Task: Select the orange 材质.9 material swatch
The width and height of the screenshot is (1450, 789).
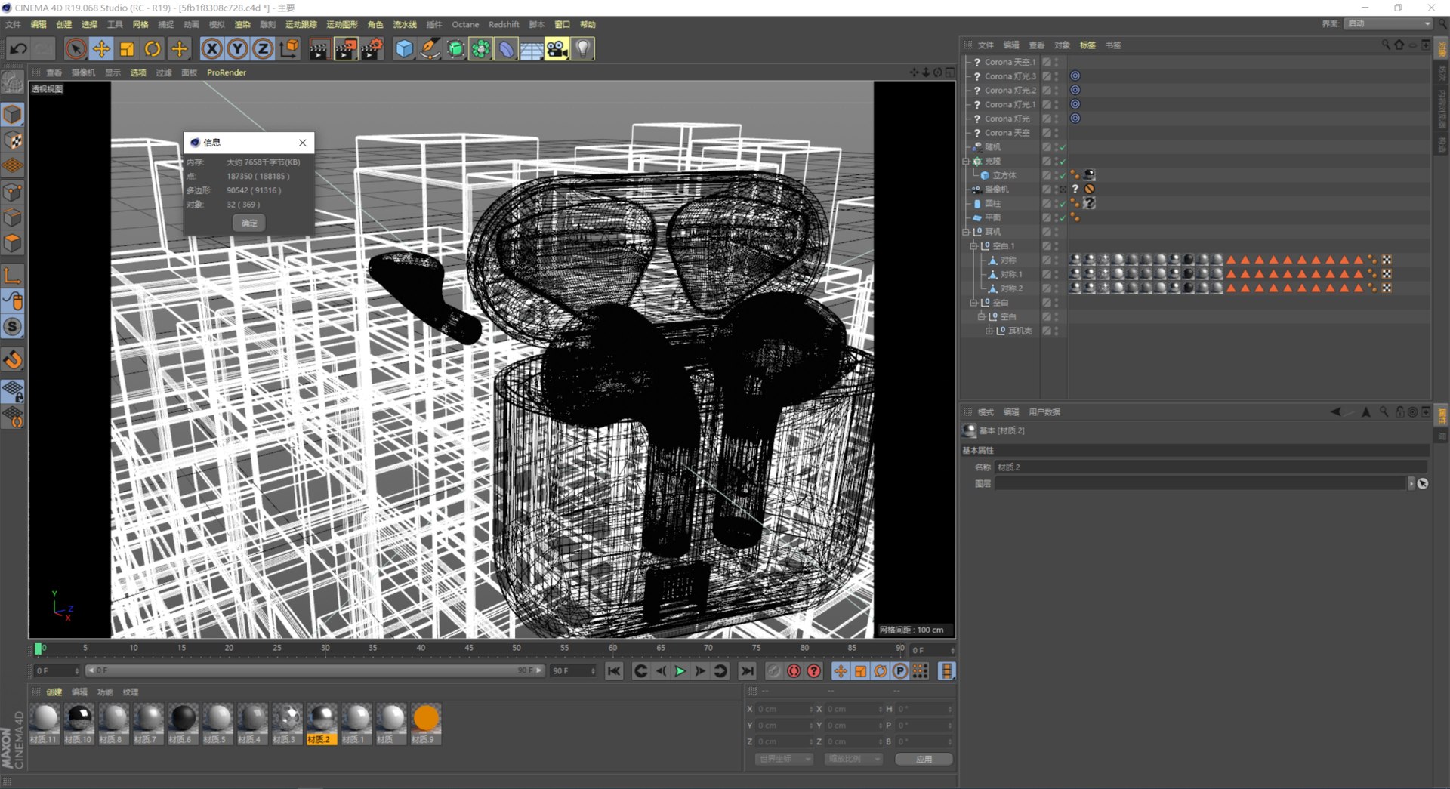Action: coord(425,719)
